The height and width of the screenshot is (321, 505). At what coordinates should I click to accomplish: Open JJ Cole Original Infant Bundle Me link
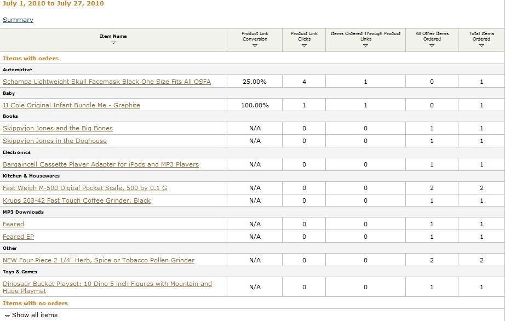[x=71, y=105]
